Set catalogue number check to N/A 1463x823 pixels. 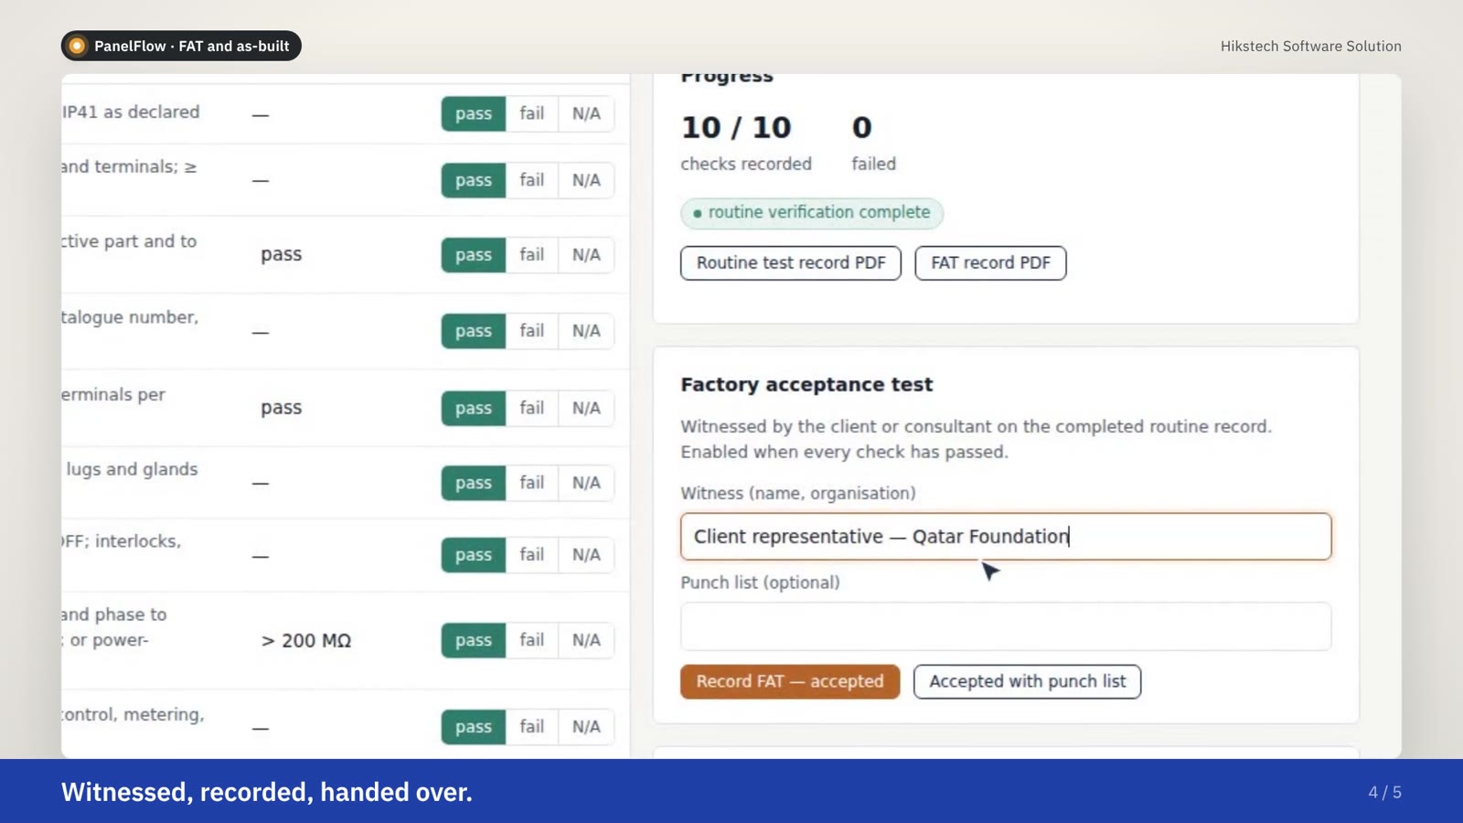tap(586, 331)
